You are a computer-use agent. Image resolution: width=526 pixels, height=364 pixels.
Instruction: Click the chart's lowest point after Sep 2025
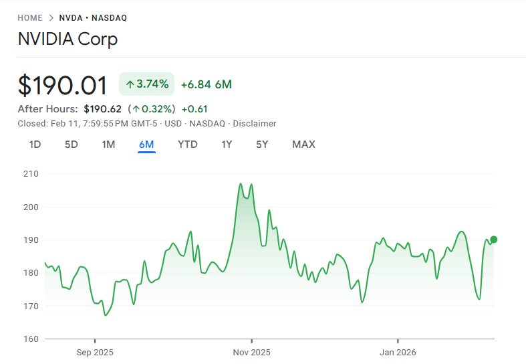106,315
